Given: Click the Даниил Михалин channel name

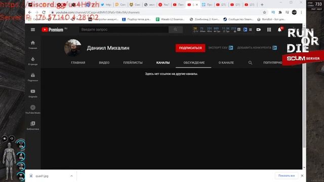Looking at the screenshot, I should [x=108, y=48].
